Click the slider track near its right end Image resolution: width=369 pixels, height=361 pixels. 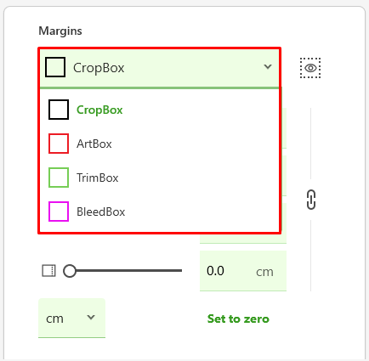pyautogui.click(x=177, y=271)
